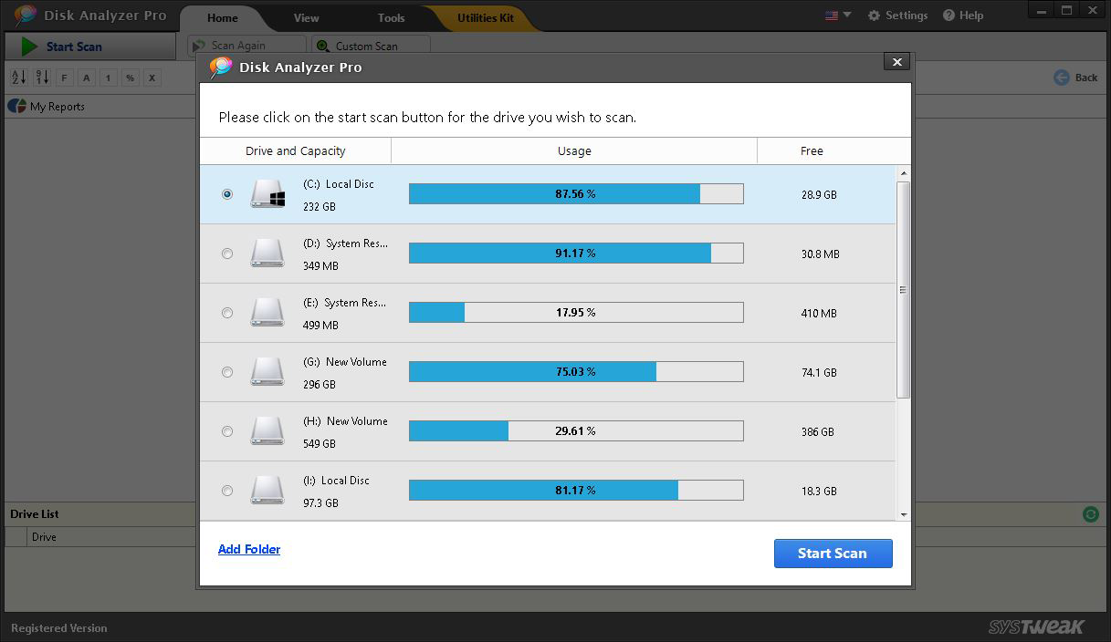Open Help from the title bar
The height and width of the screenshot is (642, 1111).
[x=963, y=16]
